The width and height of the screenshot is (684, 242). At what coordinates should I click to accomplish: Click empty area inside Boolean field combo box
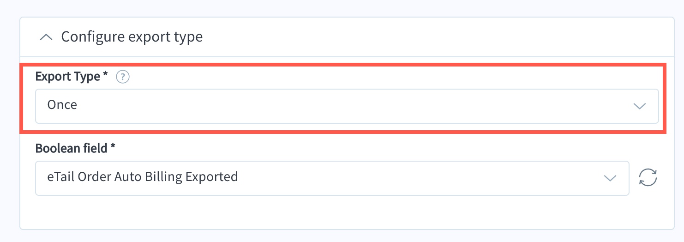tap(415, 178)
